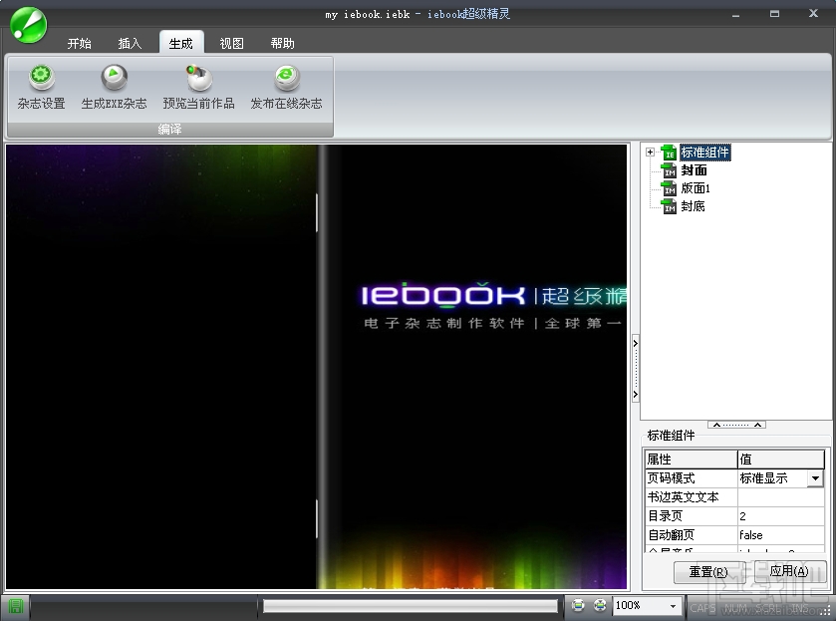This screenshot has height=621, width=836.
Task: Select the 标准组件 tree item
Action: coord(704,153)
